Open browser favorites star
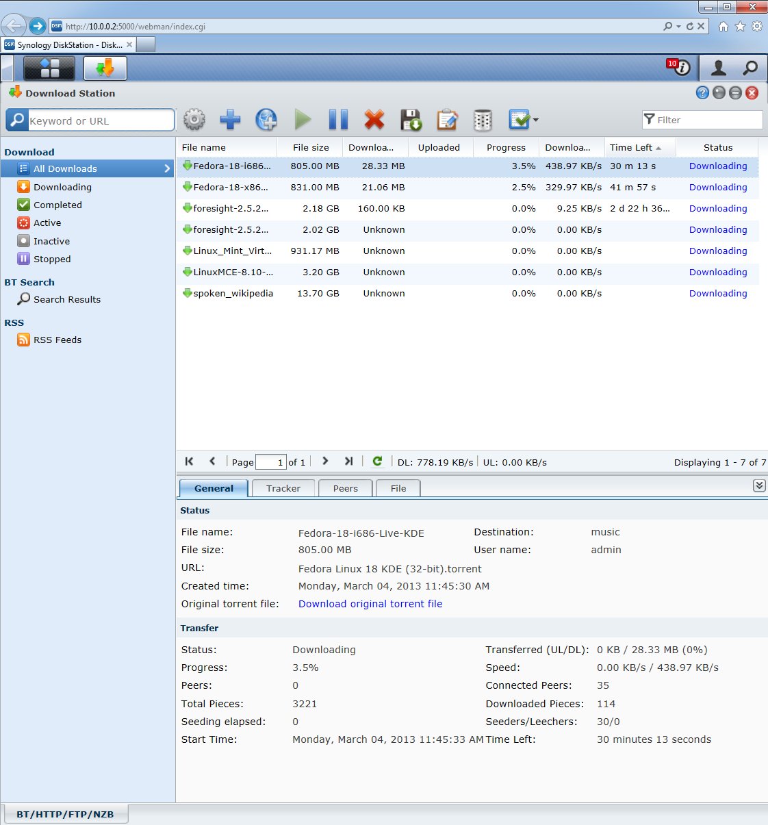Image resolution: width=768 pixels, height=825 pixels. click(740, 26)
